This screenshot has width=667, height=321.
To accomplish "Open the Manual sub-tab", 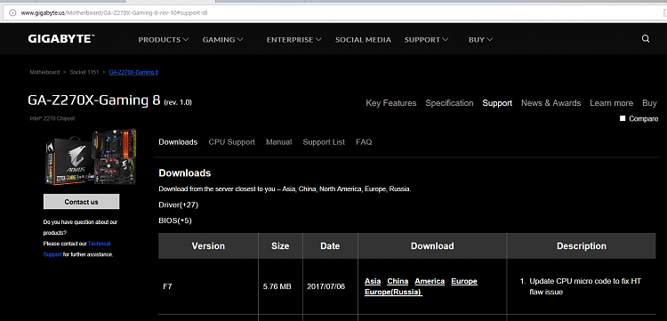I will (x=278, y=142).
